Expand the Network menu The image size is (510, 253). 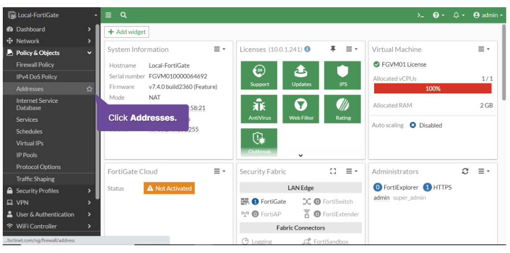tap(49, 41)
